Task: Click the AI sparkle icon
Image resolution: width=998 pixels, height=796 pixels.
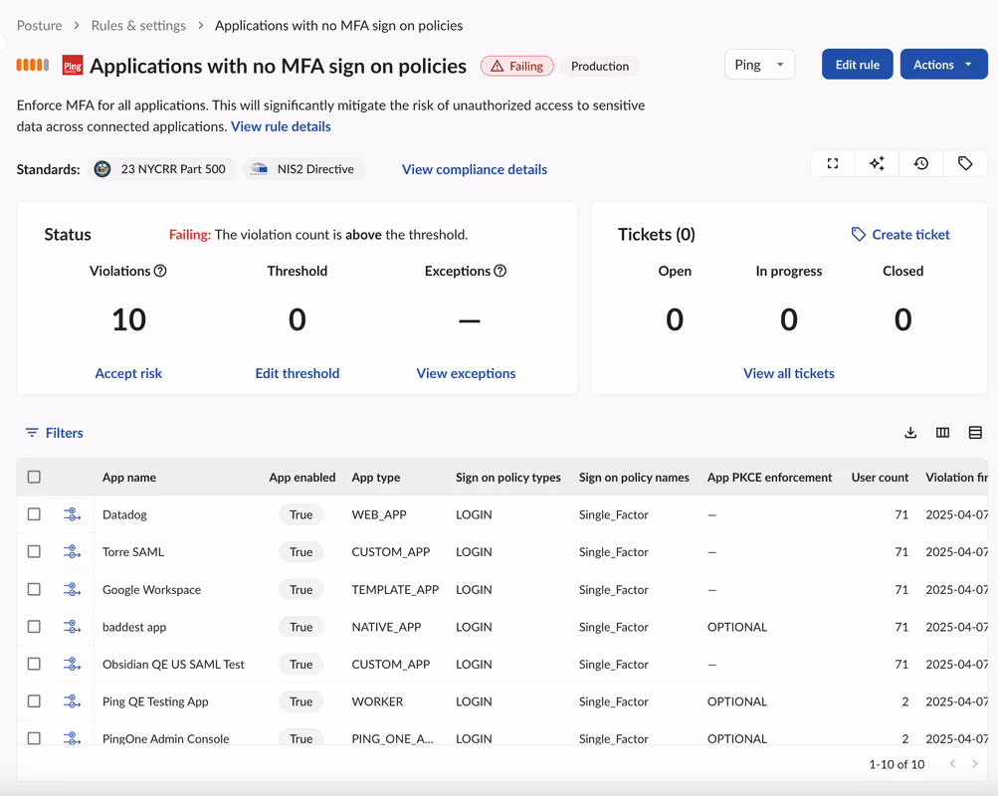Action: [x=877, y=164]
